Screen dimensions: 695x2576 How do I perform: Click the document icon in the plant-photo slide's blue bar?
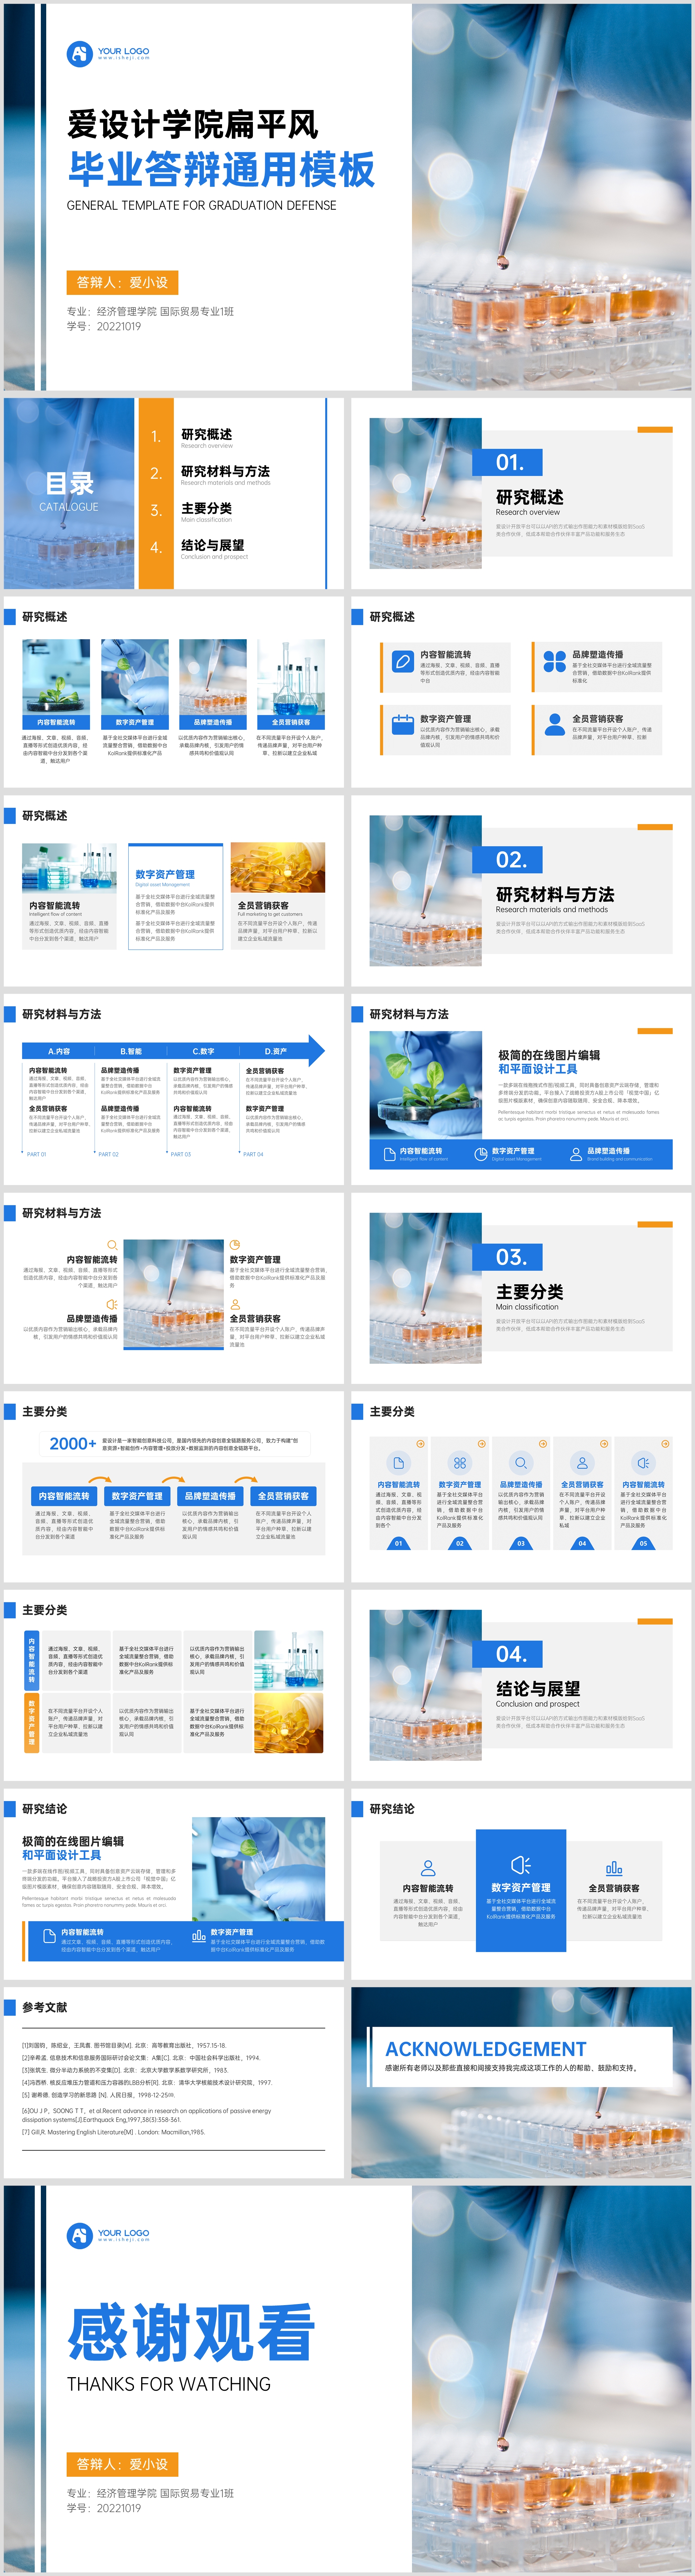coord(390,1154)
